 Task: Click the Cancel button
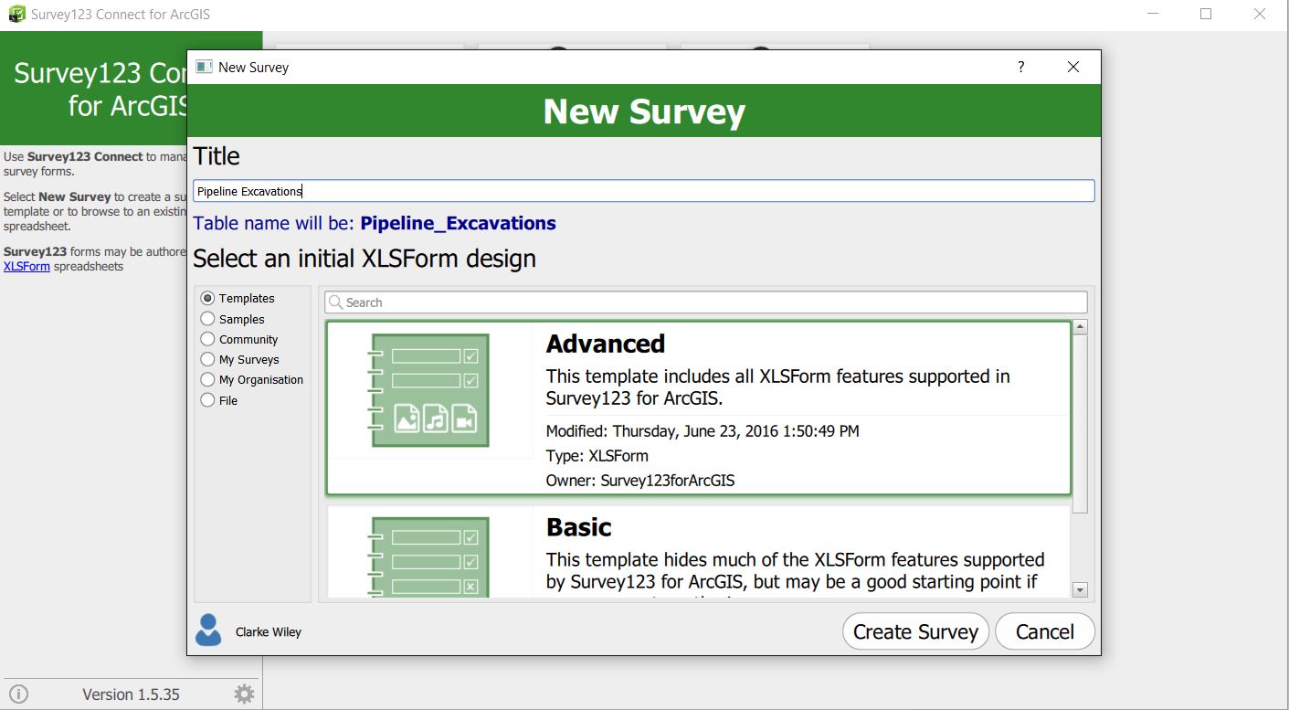[x=1045, y=631]
